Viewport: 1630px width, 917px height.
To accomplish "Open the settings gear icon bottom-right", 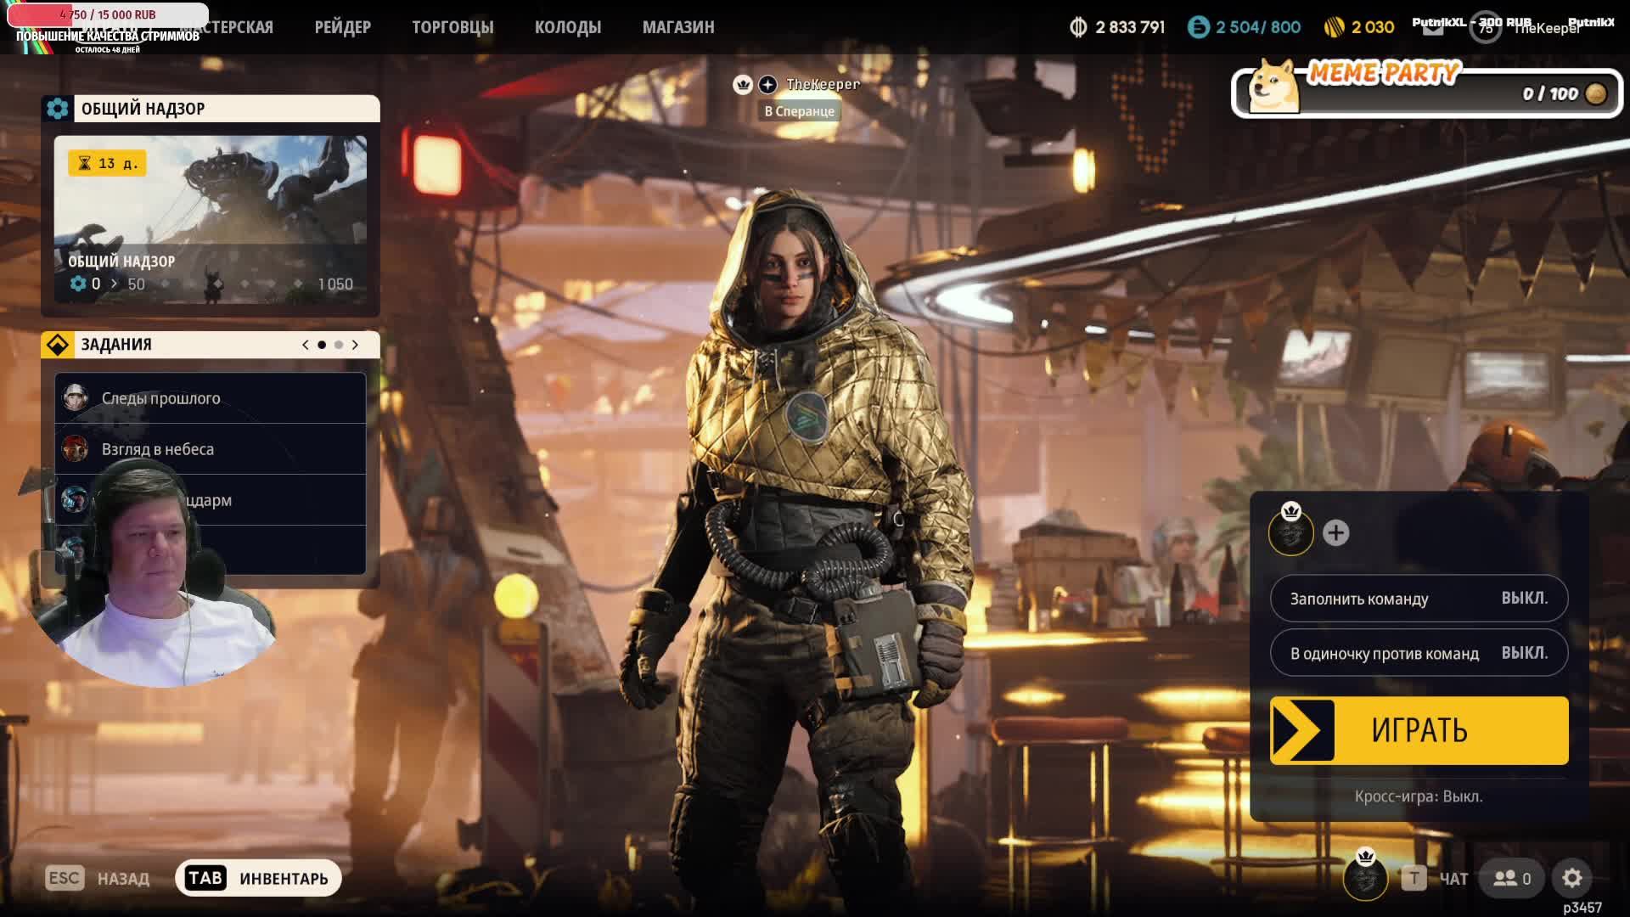I will [x=1571, y=878].
